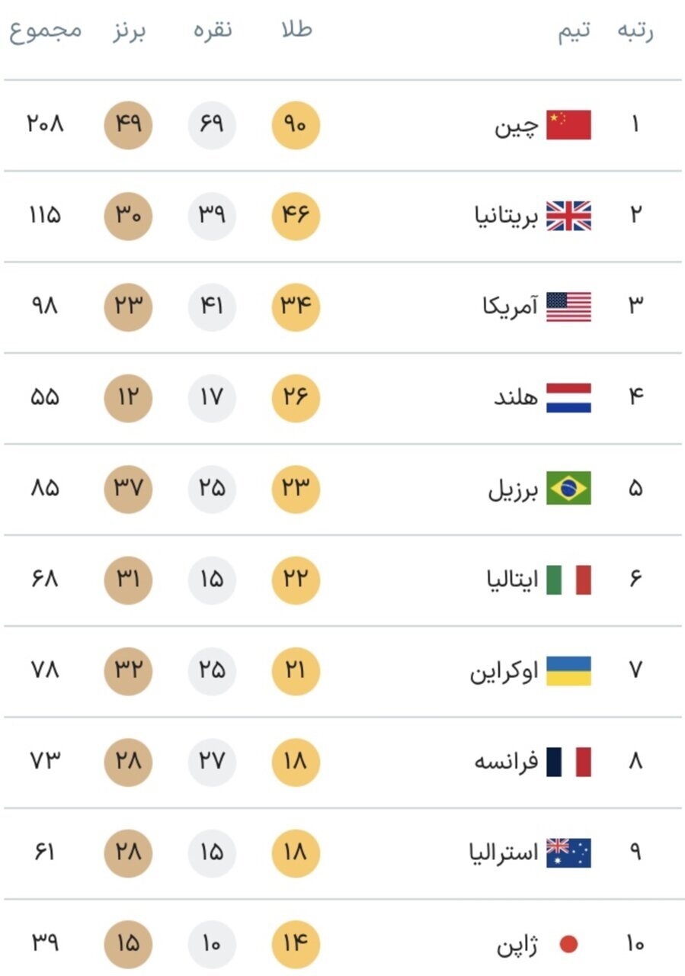Open the بریتانیا team name link
The width and height of the screenshot is (685, 976).
(x=506, y=217)
